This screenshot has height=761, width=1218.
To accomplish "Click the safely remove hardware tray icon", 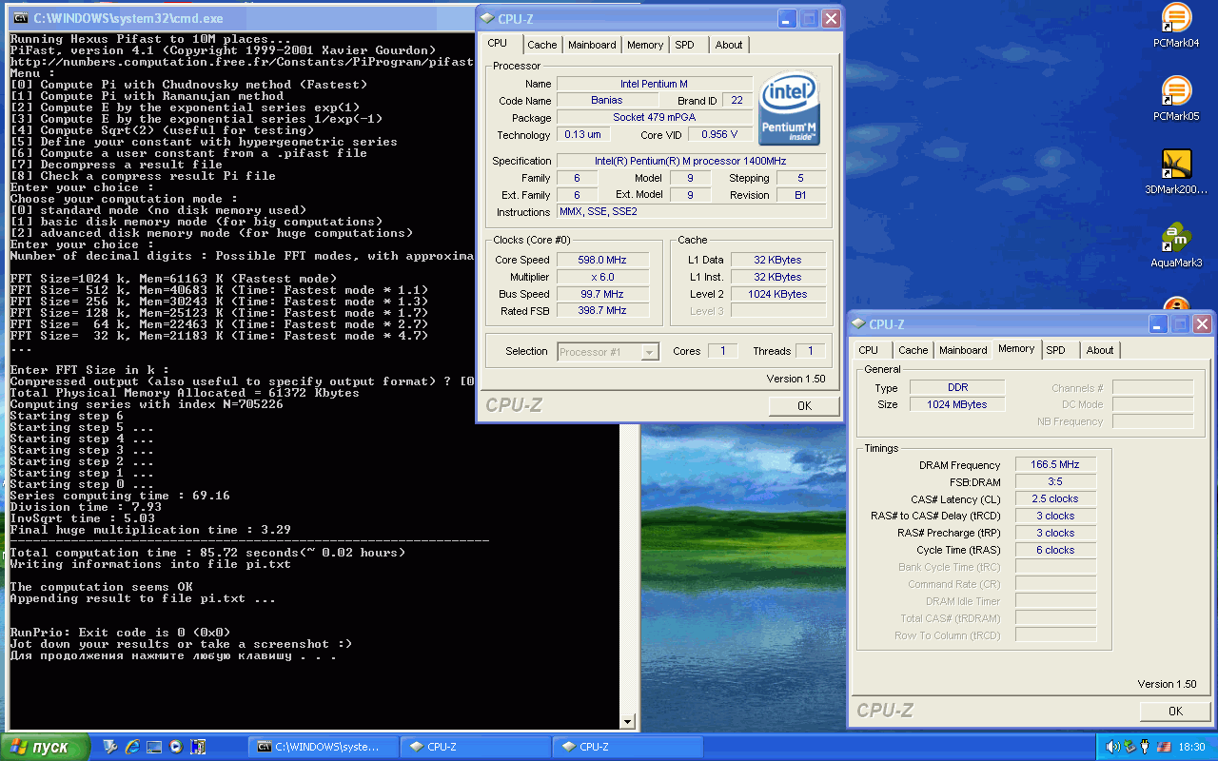I will click(x=1130, y=747).
